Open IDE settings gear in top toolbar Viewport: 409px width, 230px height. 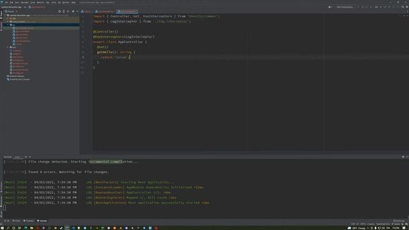(406, 7)
